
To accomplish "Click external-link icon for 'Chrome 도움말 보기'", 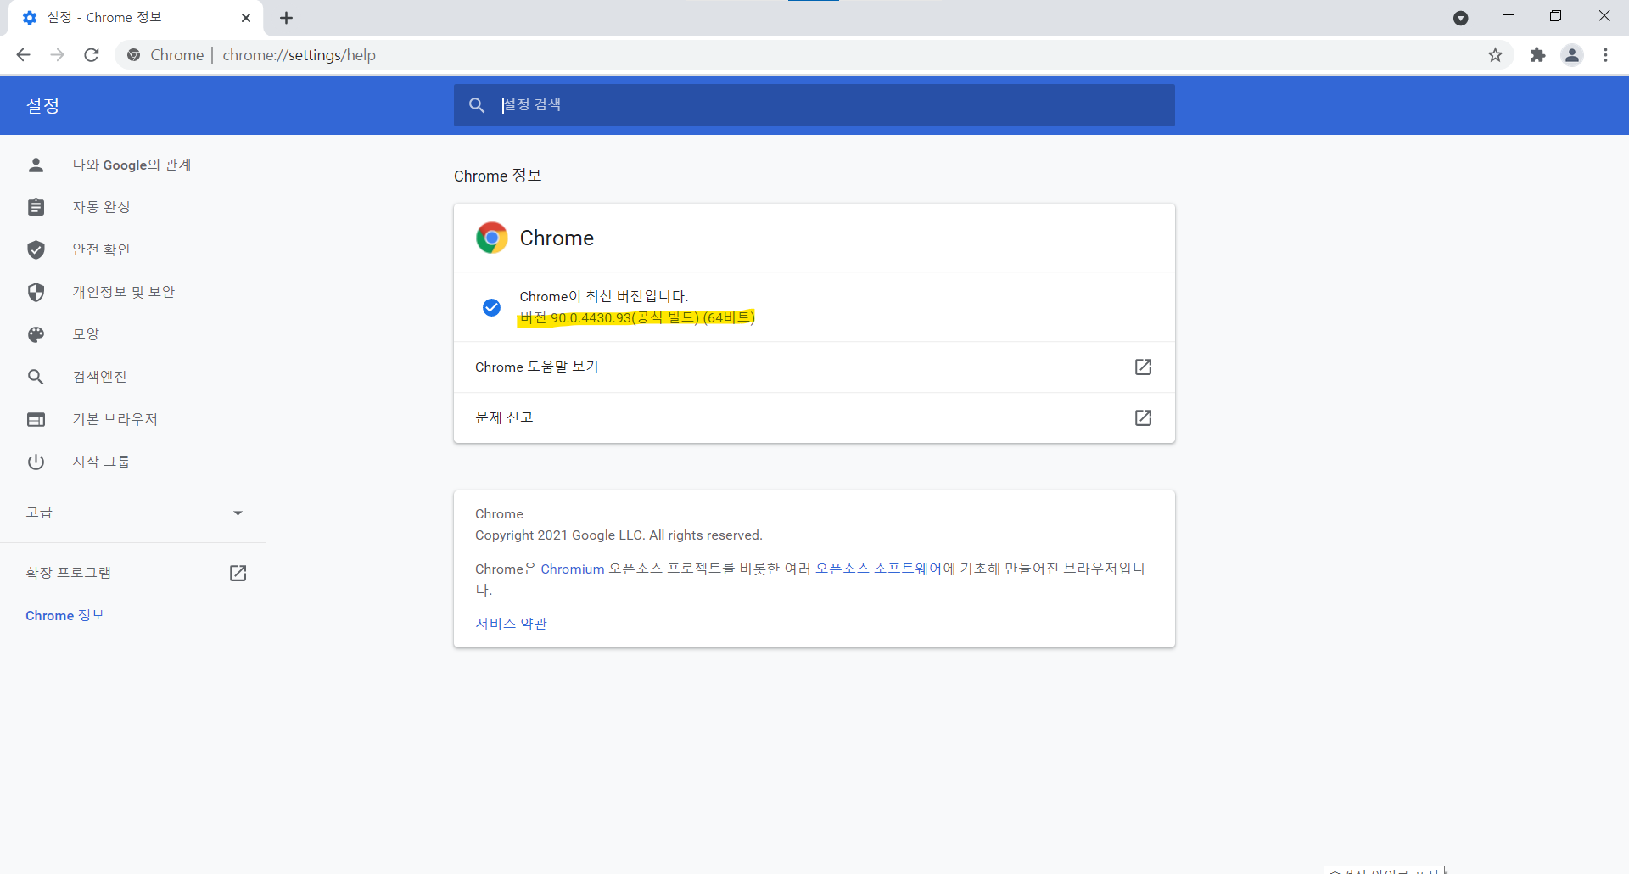I will pos(1143,367).
